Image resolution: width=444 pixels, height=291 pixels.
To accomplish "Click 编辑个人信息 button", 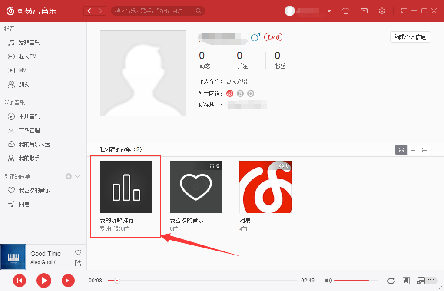I will tap(410, 37).
